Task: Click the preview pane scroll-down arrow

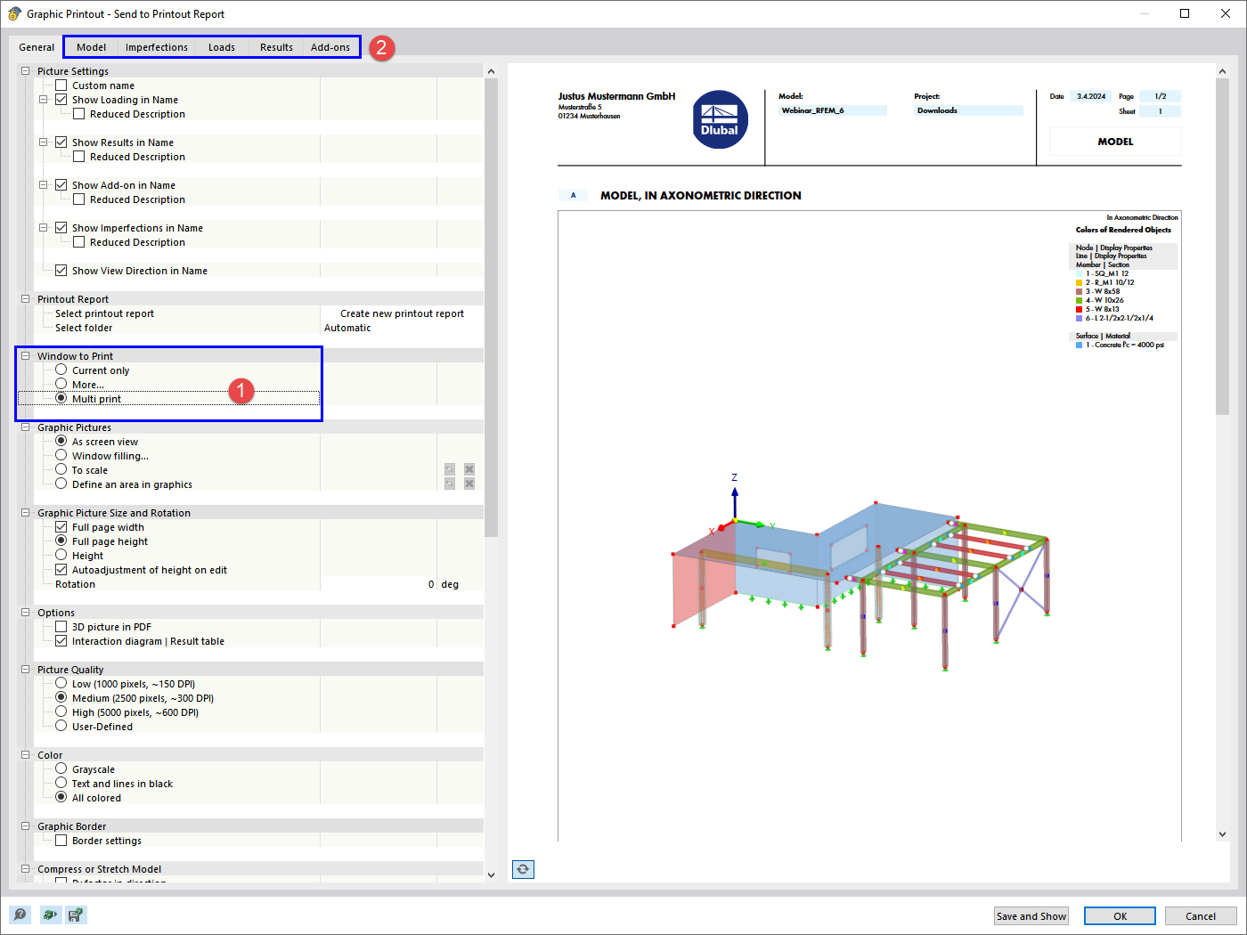Action: (x=1222, y=834)
